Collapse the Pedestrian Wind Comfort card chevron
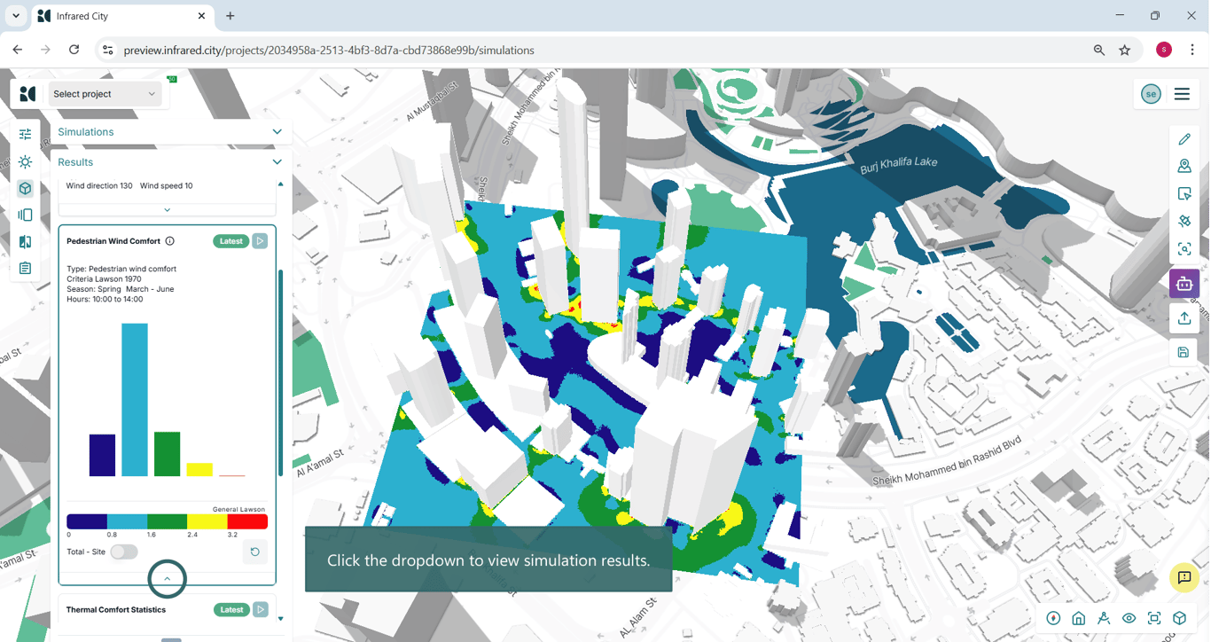The width and height of the screenshot is (1211, 642). (168, 579)
